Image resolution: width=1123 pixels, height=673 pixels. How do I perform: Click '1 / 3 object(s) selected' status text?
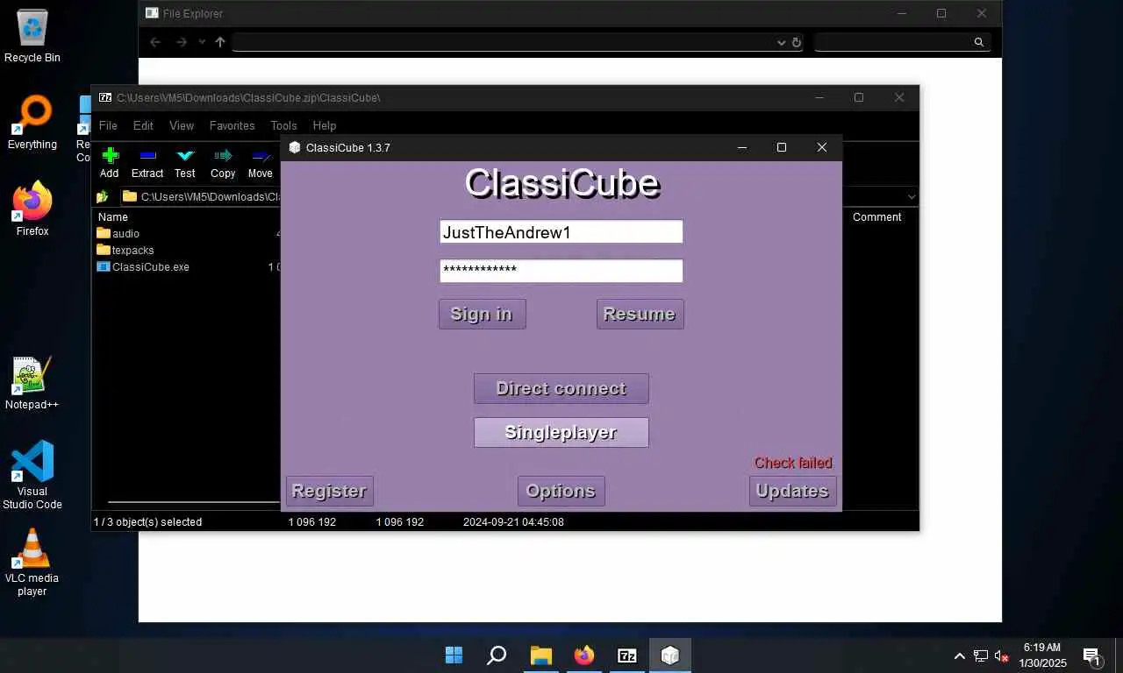click(147, 521)
